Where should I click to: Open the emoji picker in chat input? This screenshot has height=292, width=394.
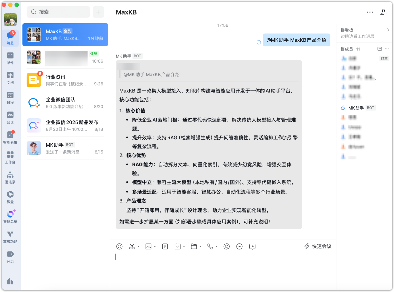119,246
